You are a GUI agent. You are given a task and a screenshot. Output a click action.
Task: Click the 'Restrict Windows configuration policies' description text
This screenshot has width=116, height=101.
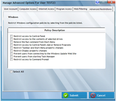point(45,23)
